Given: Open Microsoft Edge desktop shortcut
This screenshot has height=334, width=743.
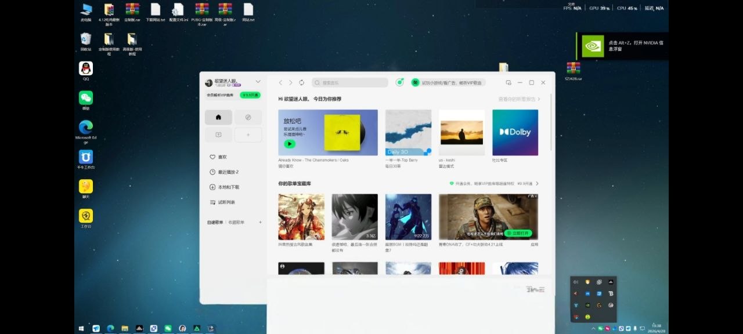Looking at the screenshot, I should coord(86,131).
